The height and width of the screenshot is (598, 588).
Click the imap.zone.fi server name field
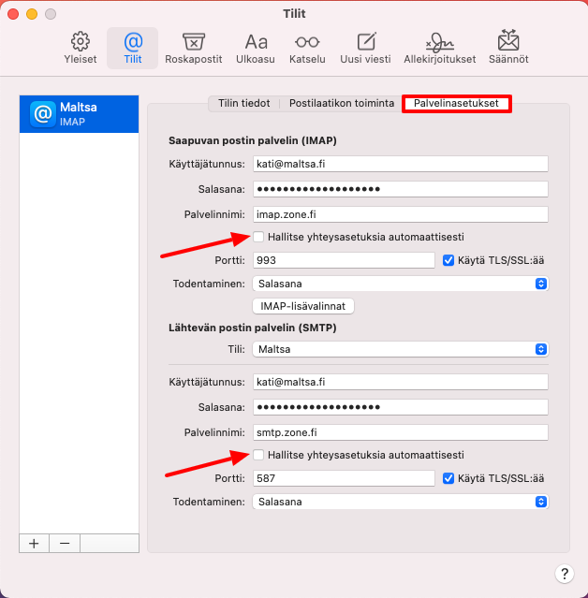(400, 213)
